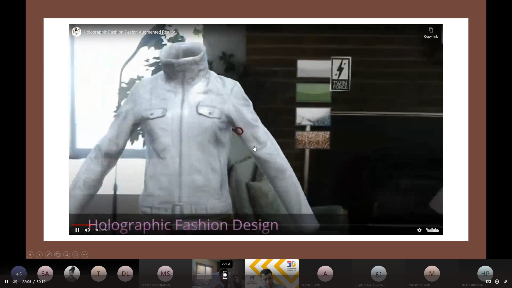Click the 0:03 / 0:56 YouTube timestamp
The image size is (512, 288).
coord(101,230)
